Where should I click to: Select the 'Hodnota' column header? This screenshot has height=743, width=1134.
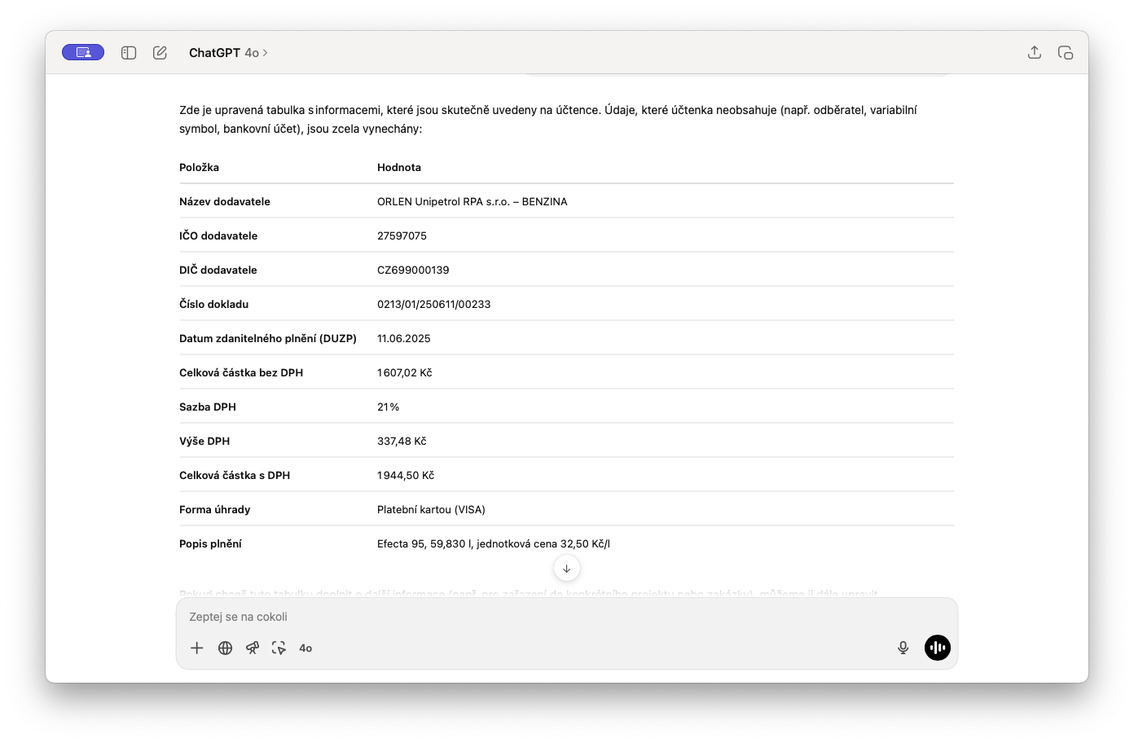click(399, 167)
